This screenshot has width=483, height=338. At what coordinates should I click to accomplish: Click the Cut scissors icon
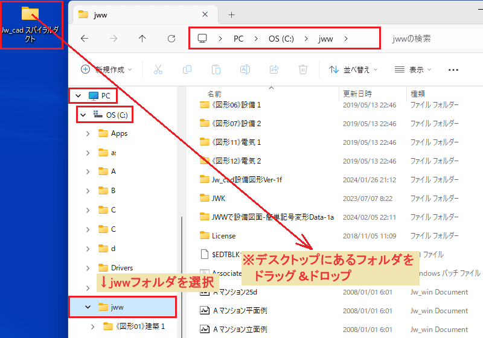(158, 69)
